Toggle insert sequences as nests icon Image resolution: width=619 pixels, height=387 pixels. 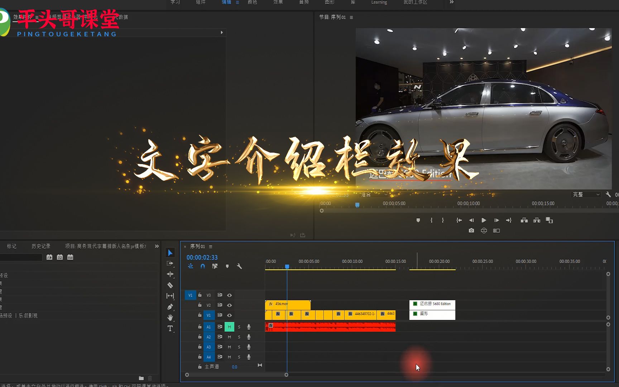point(191,266)
